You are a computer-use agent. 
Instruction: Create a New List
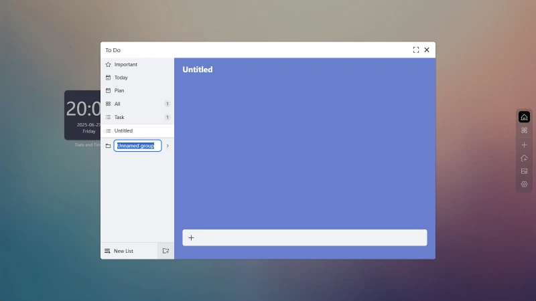129,251
